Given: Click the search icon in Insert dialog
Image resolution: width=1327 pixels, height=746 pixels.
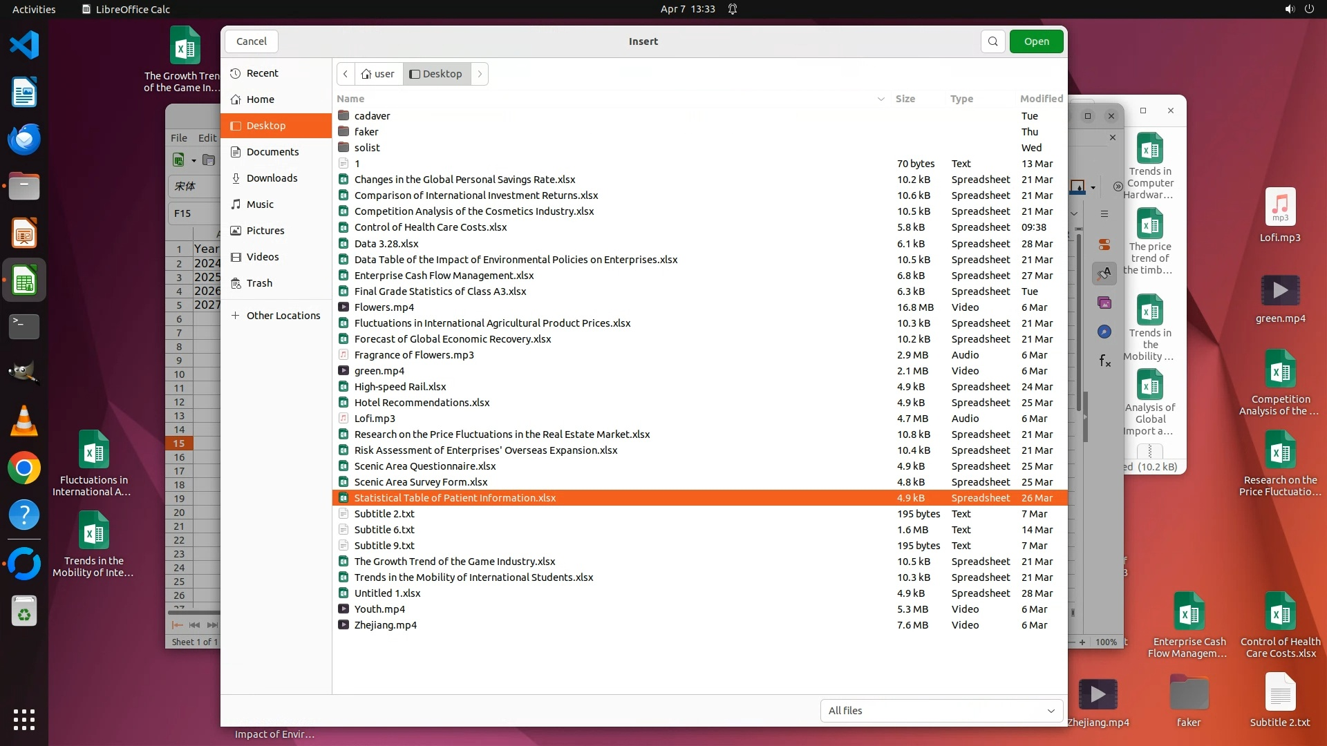Looking at the screenshot, I should pyautogui.click(x=992, y=41).
